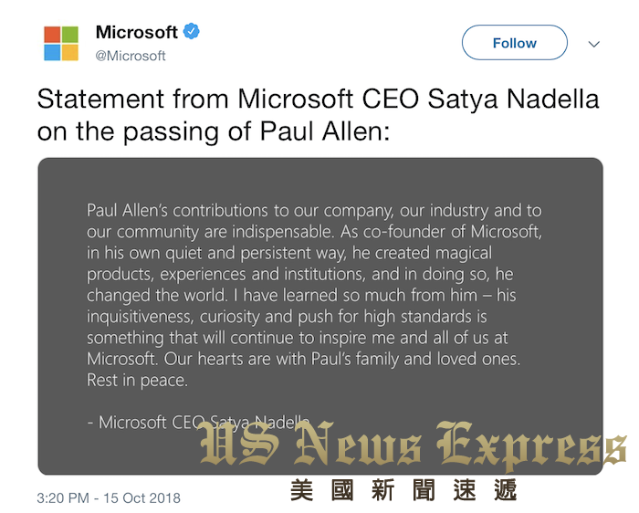Click the 'Rest in peace.' line
Viewport: 639px width, 513px height.
137,381
